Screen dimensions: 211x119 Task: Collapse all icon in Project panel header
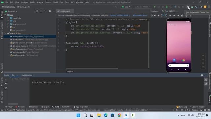(45, 11)
